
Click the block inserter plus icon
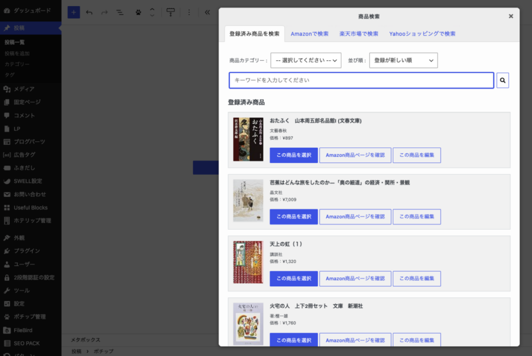click(74, 12)
